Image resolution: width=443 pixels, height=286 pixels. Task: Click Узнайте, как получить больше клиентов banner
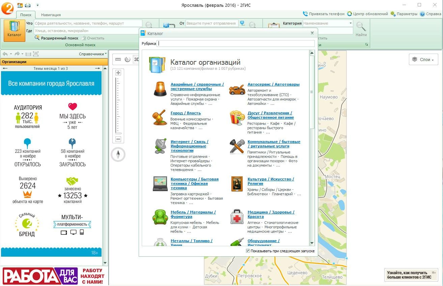point(412,275)
